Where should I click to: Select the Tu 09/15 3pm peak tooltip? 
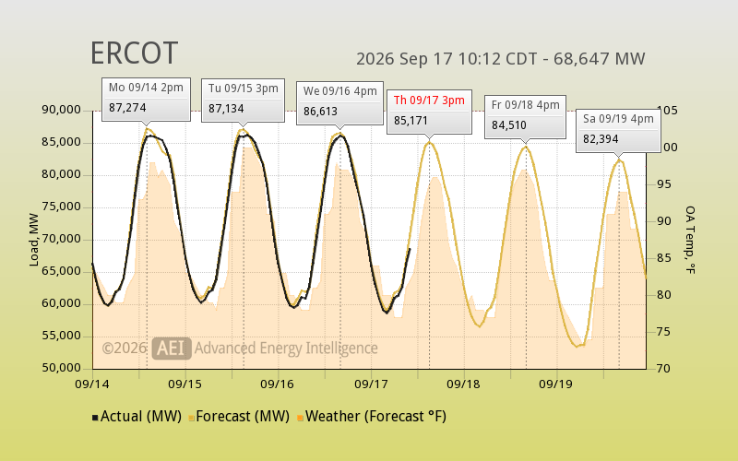click(x=243, y=100)
